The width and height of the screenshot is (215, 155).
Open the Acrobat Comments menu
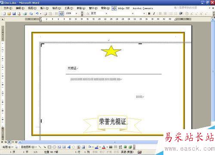pyautogui.click(x=143, y=8)
